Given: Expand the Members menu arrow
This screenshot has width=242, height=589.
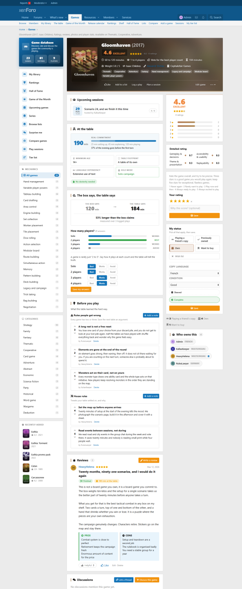Looking at the screenshot, I should point(117,18).
